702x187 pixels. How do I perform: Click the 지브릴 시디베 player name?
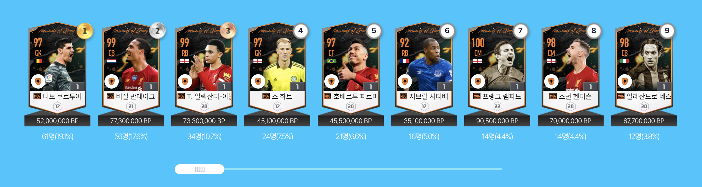click(429, 96)
